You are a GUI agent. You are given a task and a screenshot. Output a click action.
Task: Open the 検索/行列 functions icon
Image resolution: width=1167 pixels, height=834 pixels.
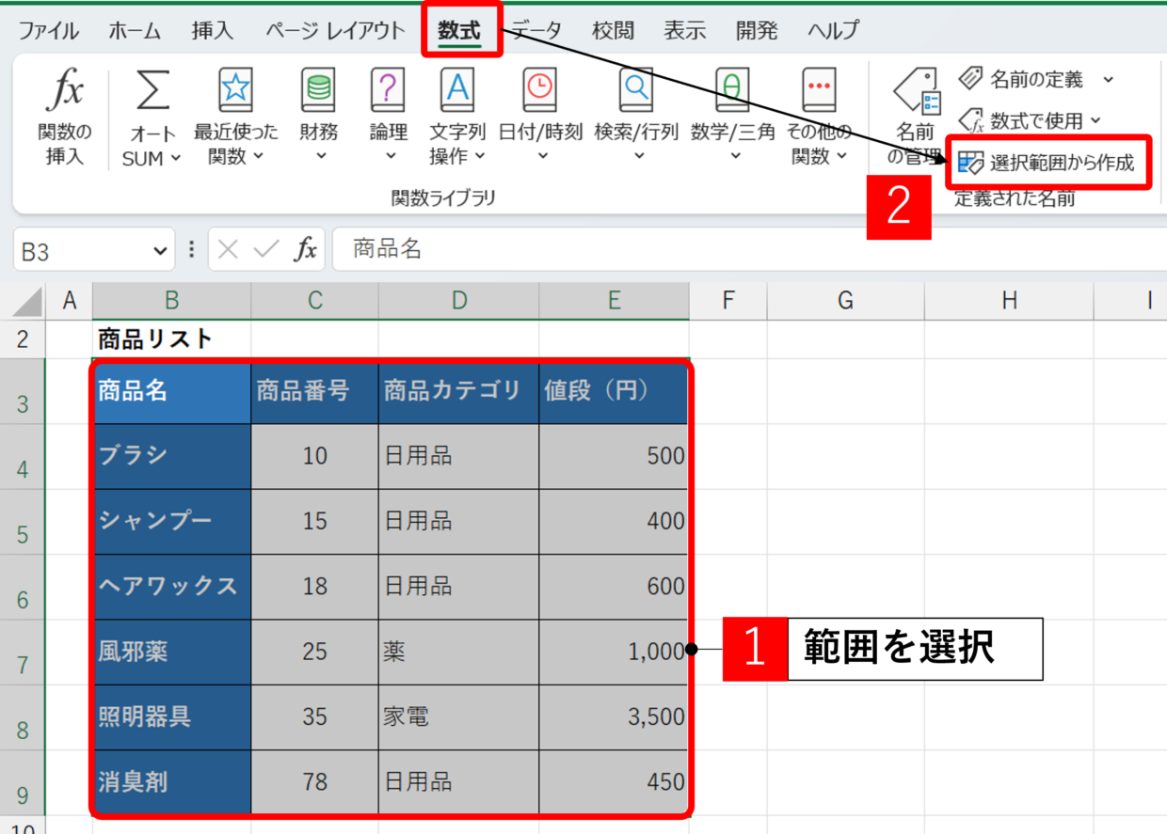tap(636, 90)
